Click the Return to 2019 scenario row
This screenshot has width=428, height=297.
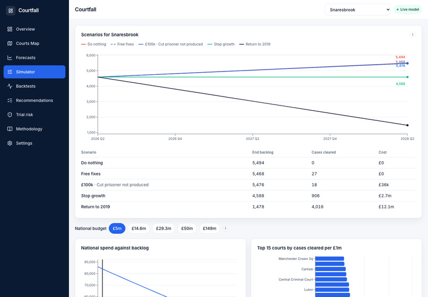(x=249, y=207)
